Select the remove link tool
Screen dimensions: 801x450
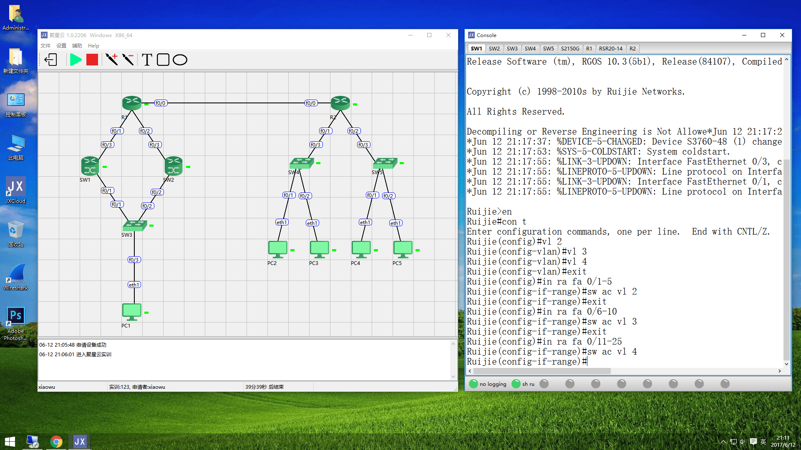[128, 60]
